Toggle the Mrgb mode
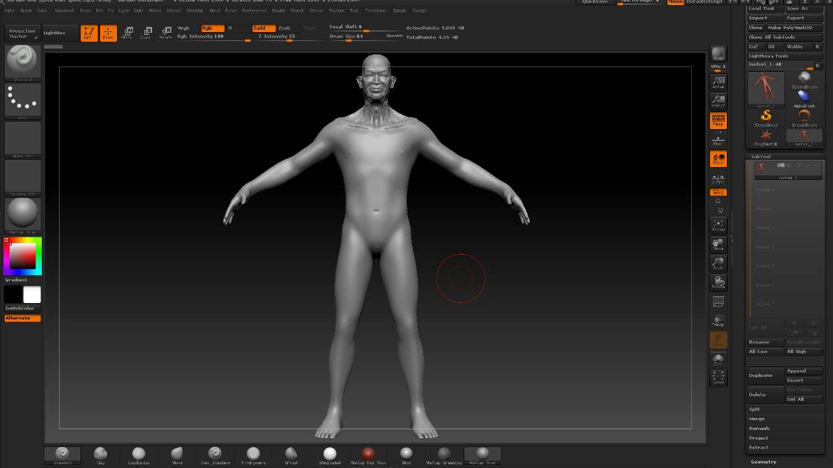Viewport: 833px width, 468px height. [x=184, y=28]
